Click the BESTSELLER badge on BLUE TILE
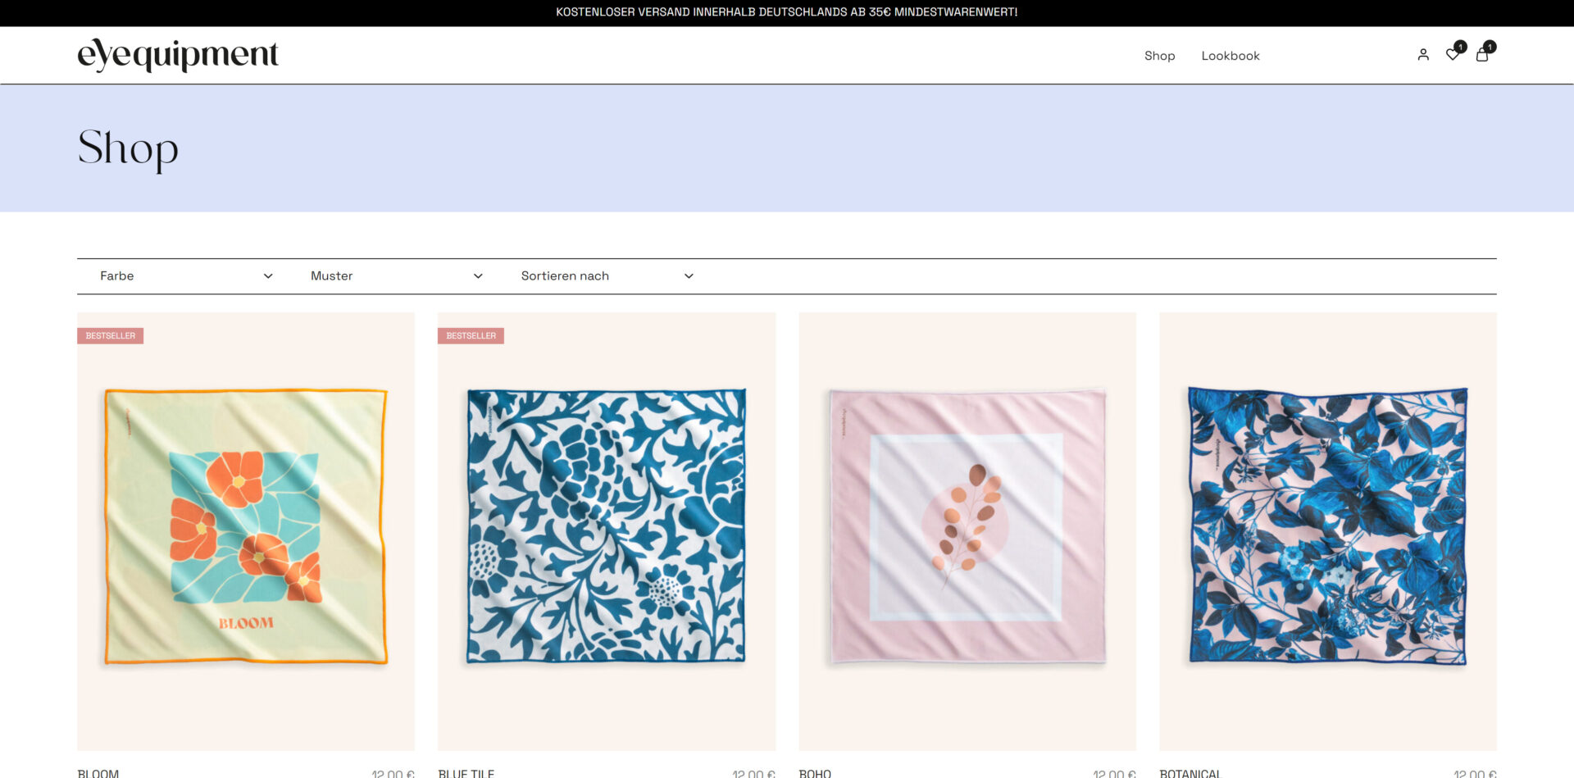The width and height of the screenshot is (1574, 778). tap(471, 335)
